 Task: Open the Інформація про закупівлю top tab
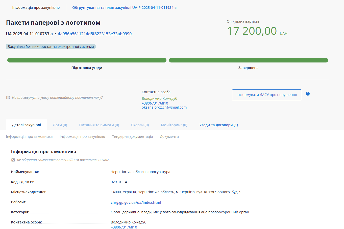36,8
